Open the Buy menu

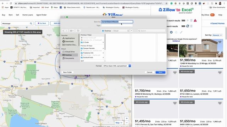coord(4,15)
